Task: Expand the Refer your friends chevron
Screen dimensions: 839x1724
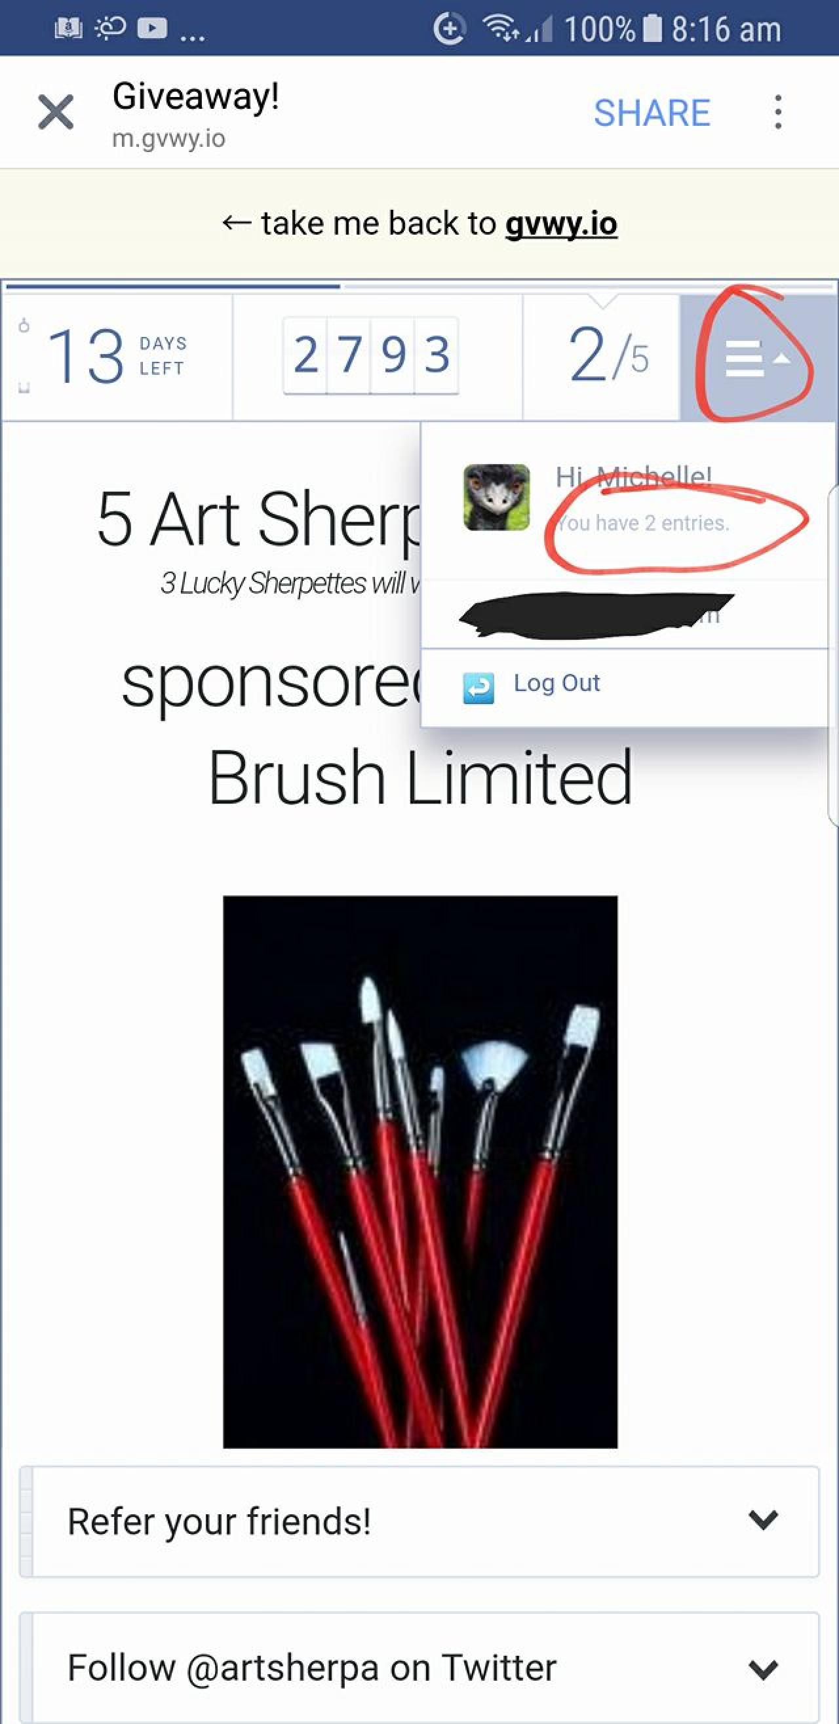Action: coord(763,1520)
